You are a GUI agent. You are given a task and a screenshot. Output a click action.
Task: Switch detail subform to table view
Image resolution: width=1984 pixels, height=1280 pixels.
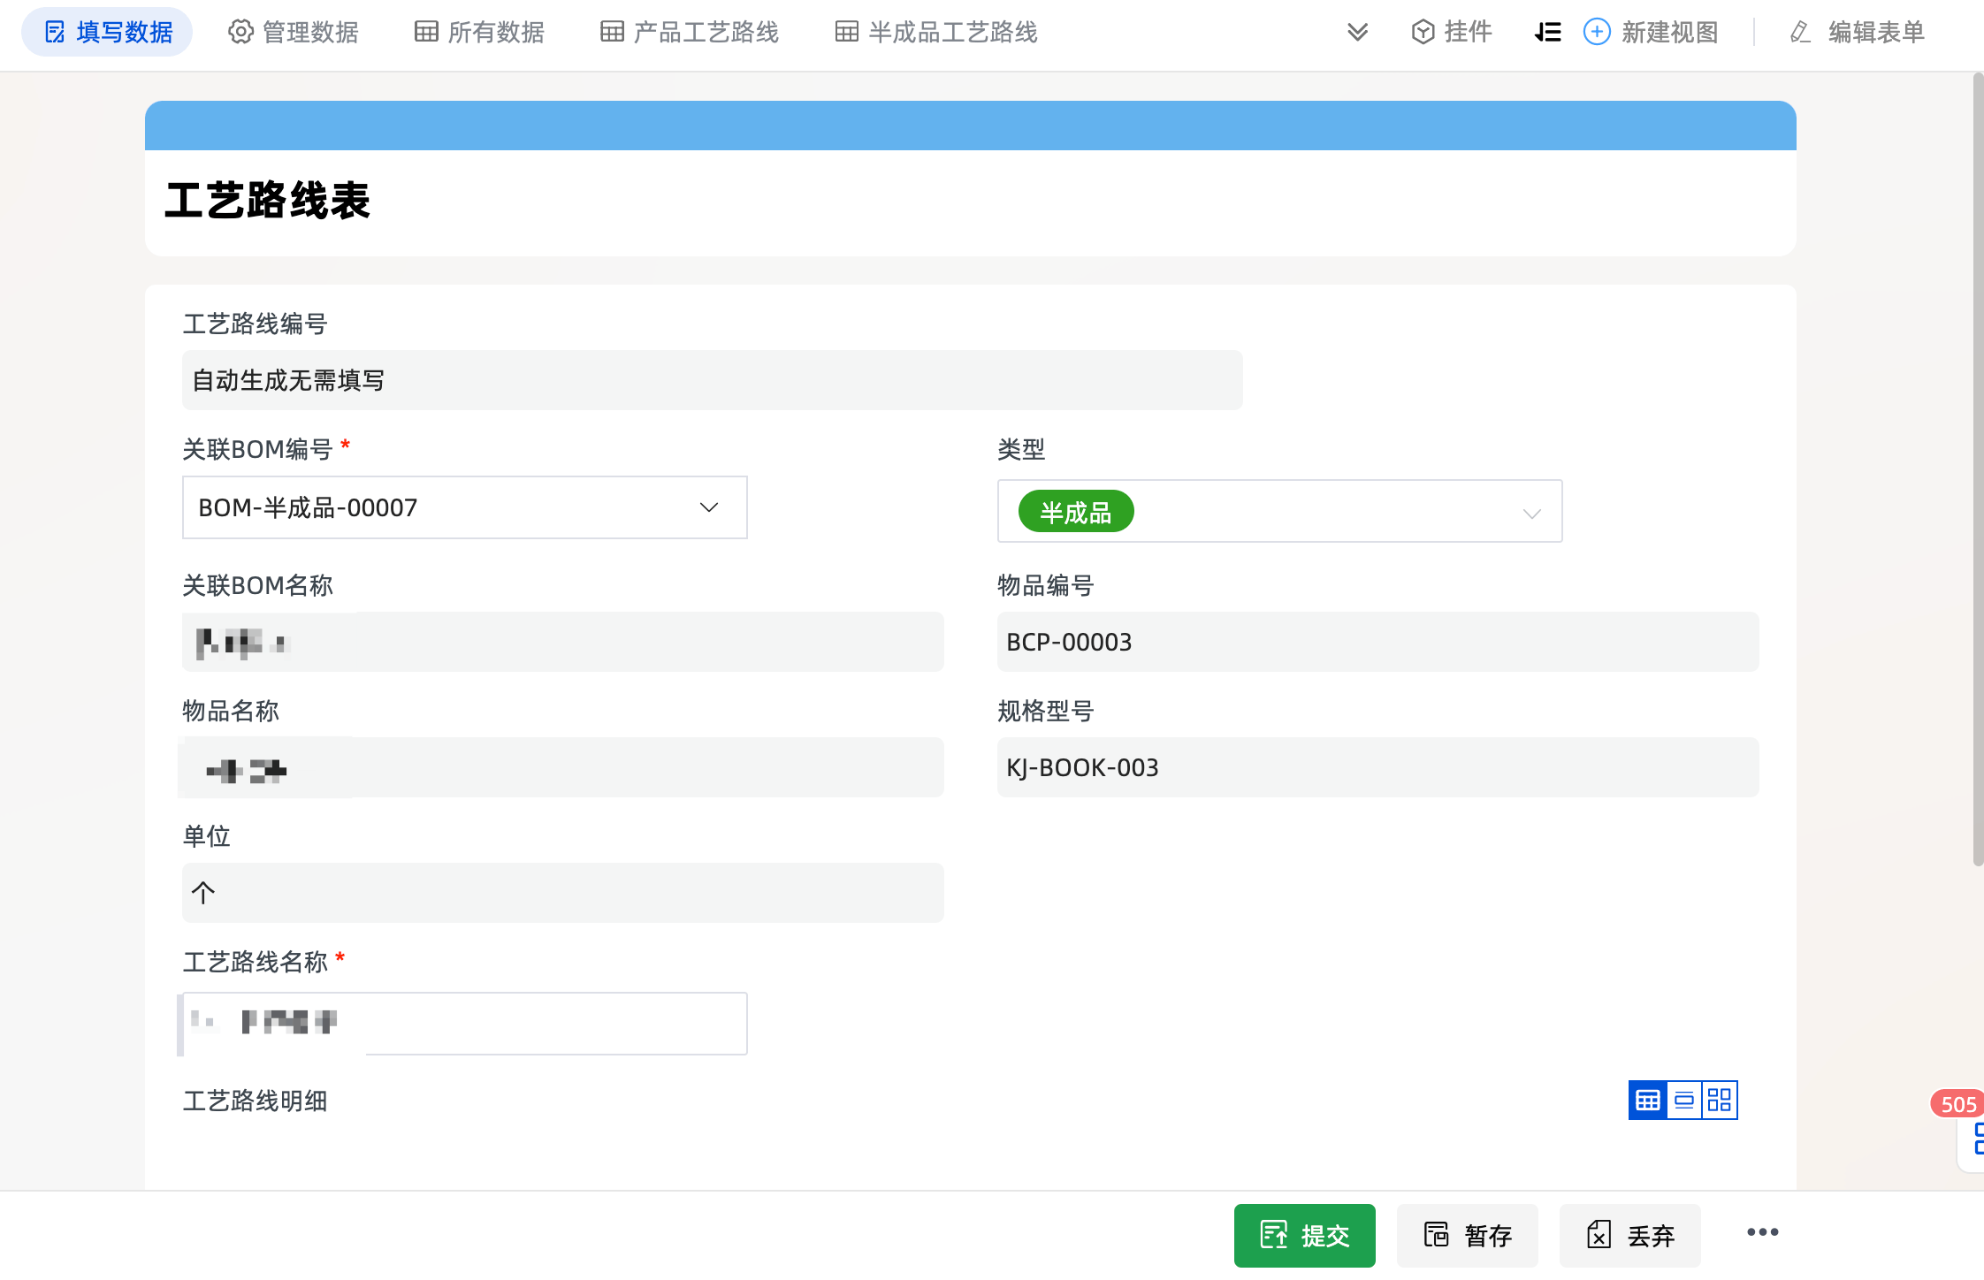pos(1648,1101)
